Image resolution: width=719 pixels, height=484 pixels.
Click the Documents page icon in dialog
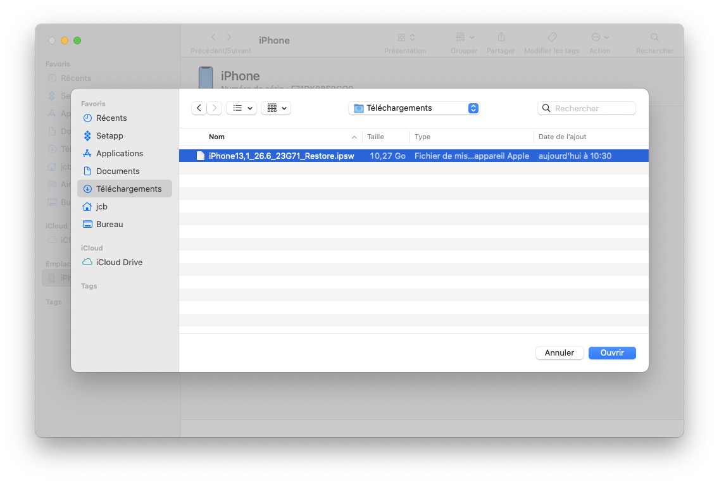click(87, 171)
